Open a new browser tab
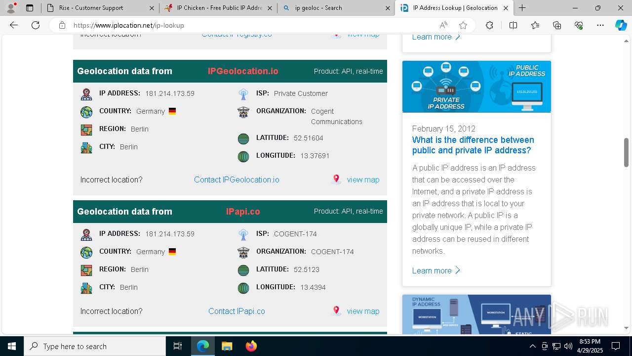This screenshot has width=632, height=356. tap(522, 8)
